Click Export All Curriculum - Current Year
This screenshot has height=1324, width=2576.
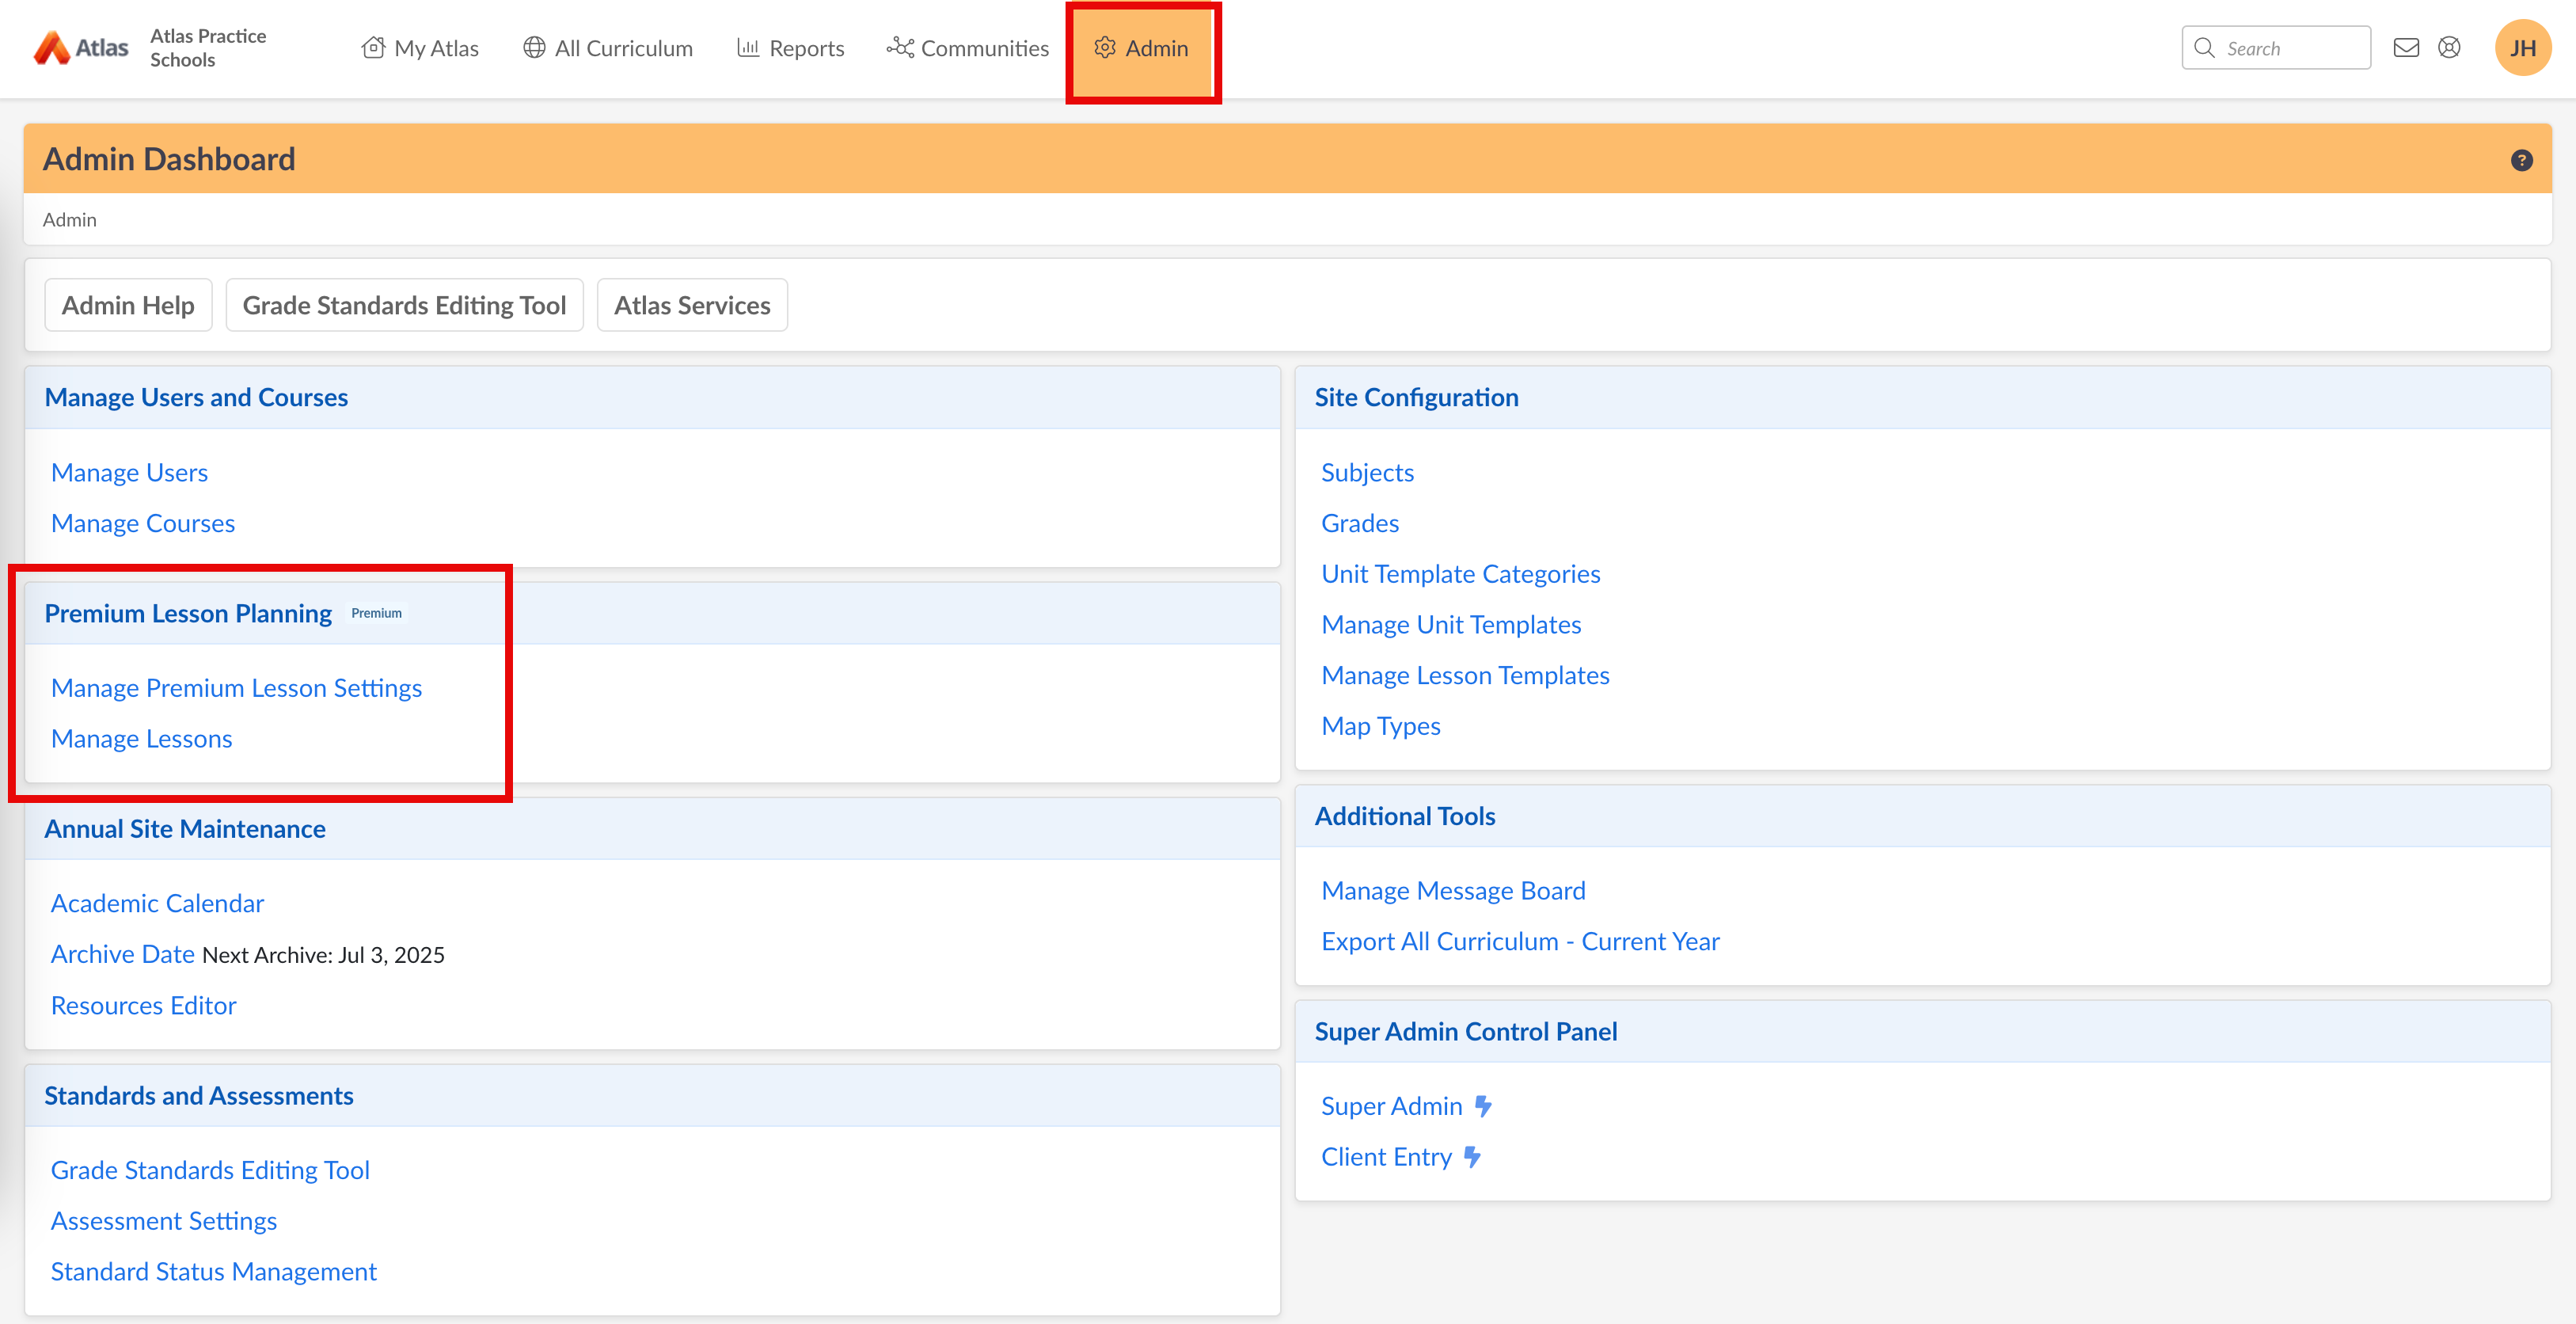pyautogui.click(x=1520, y=942)
